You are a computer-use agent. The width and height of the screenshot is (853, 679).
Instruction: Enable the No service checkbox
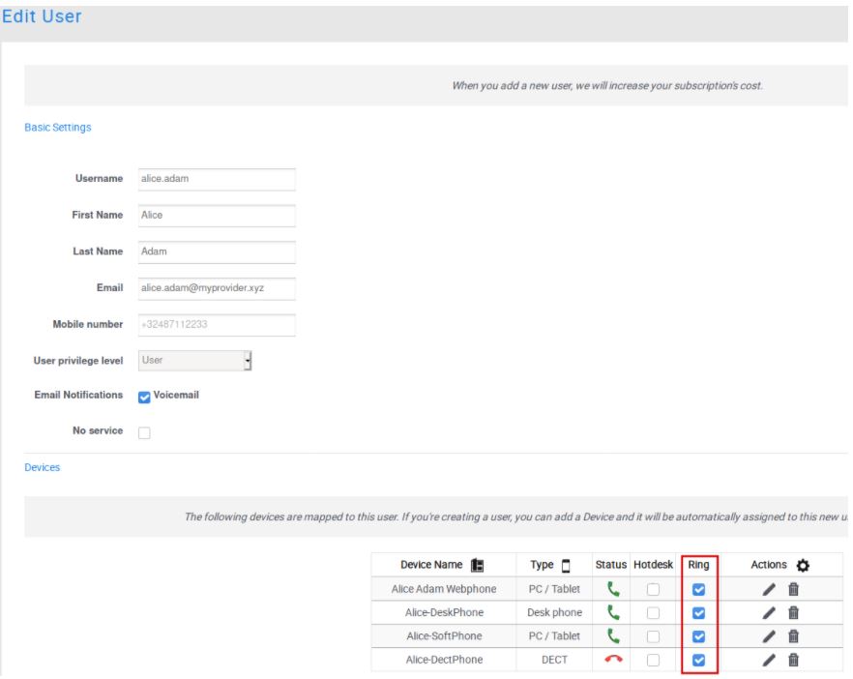point(144,432)
